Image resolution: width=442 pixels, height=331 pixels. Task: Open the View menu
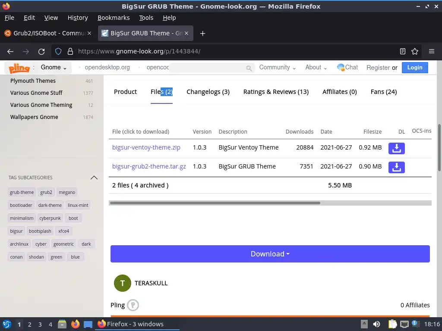pos(51,18)
